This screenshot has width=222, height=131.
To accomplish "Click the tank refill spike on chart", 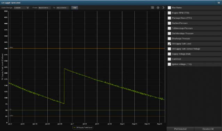I will (x=64, y=86).
